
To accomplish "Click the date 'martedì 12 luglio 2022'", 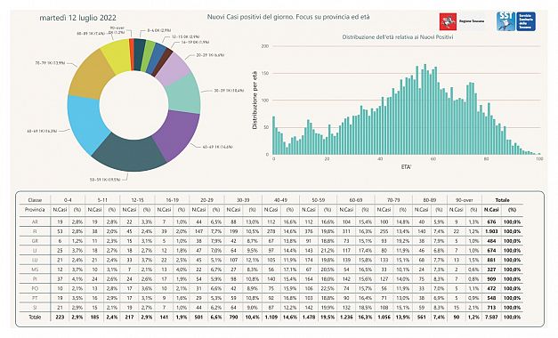I will coord(77,18).
